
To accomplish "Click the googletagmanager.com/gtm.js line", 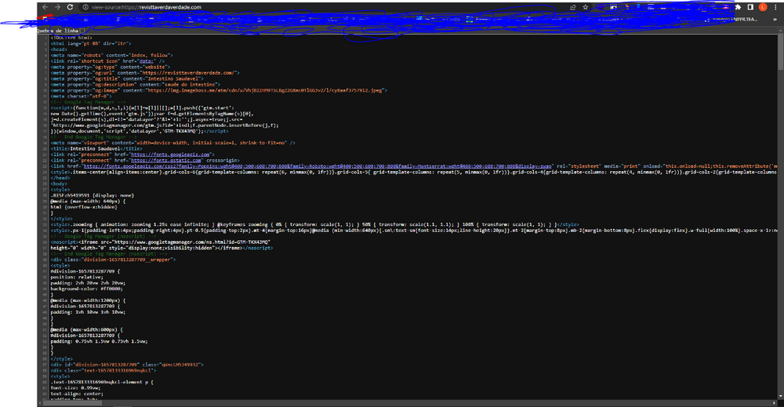I will tap(165, 125).
